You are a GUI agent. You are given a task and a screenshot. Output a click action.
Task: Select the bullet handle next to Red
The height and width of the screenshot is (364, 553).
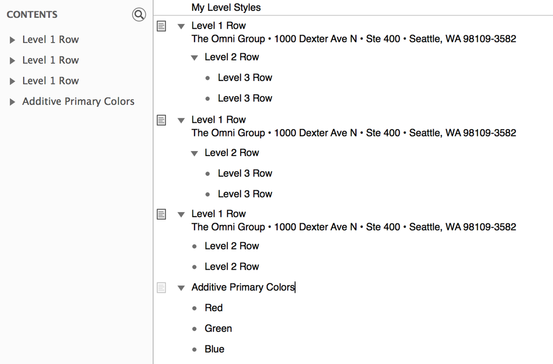[195, 308]
